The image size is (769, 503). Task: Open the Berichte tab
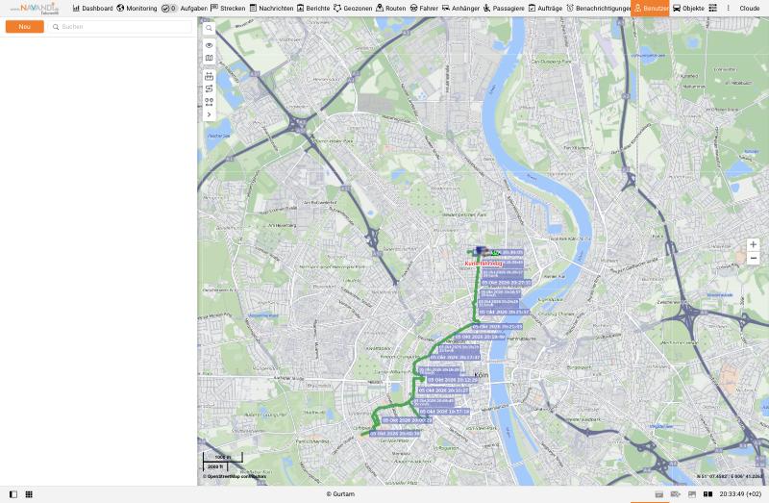[313, 9]
